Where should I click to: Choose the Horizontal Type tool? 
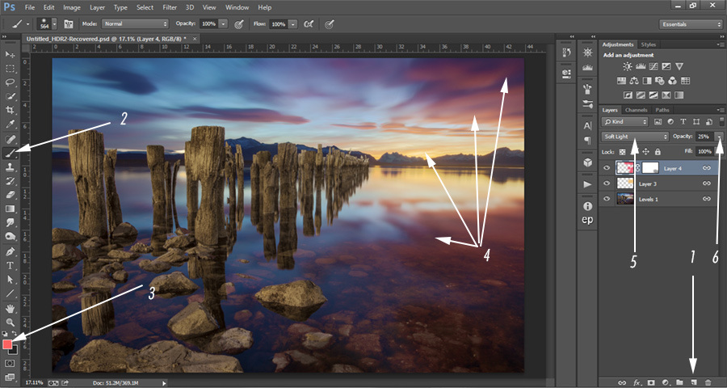[x=11, y=265]
